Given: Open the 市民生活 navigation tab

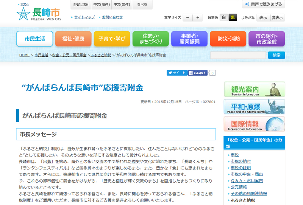Looking at the screenshot, I should tap(34, 39).
